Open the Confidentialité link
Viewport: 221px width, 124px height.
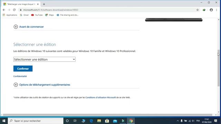point(20,76)
